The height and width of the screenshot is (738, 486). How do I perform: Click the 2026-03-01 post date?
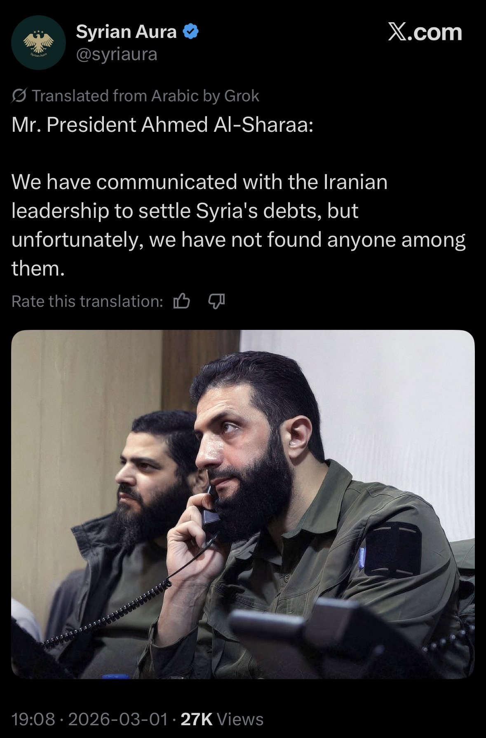pos(118,719)
